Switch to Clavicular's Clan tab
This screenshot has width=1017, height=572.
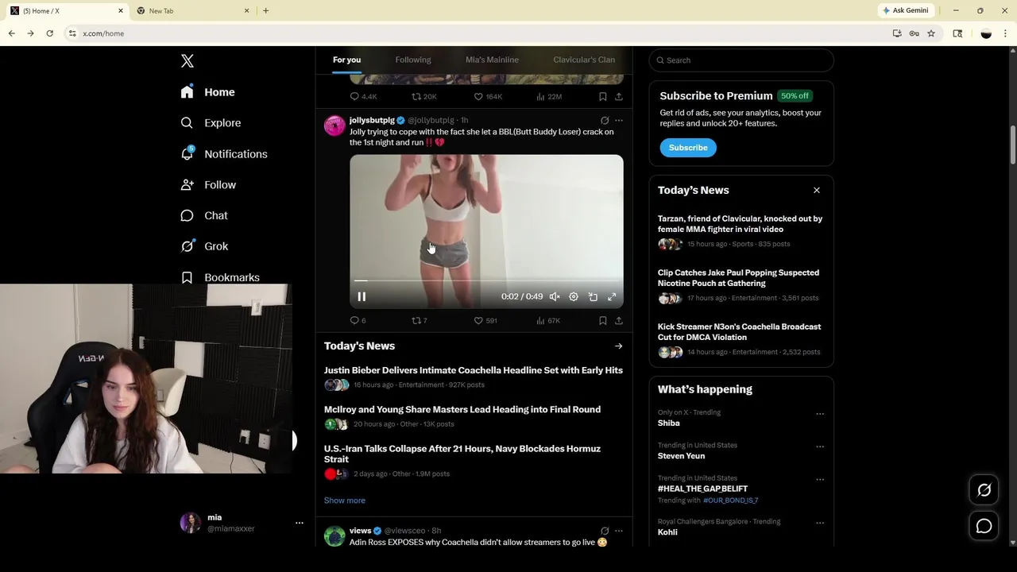pyautogui.click(x=584, y=60)
